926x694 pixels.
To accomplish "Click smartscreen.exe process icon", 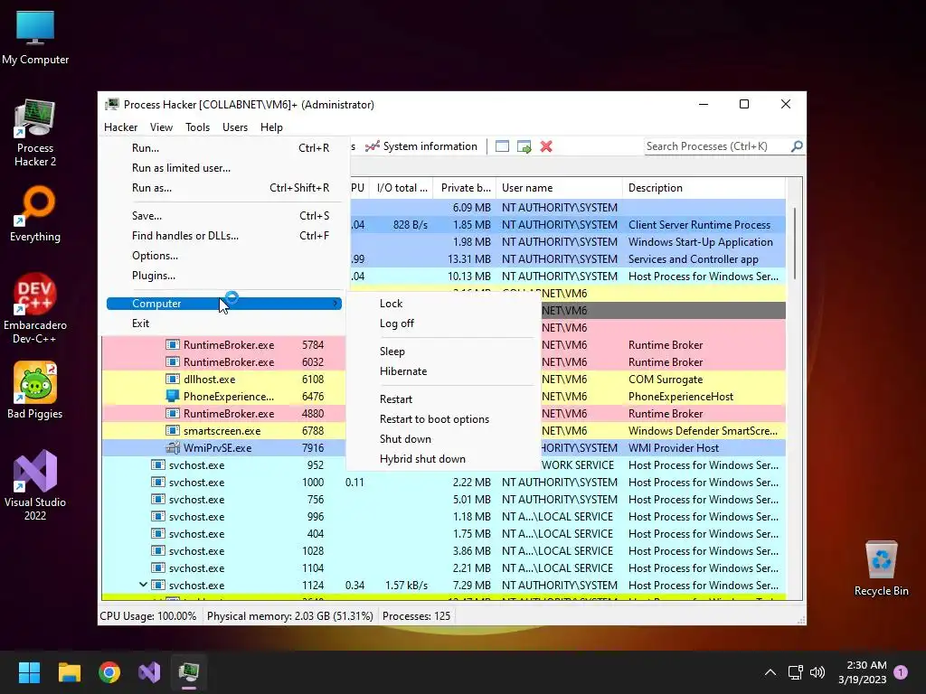I will [173, 431].
